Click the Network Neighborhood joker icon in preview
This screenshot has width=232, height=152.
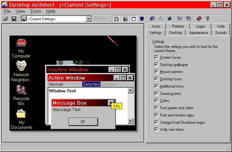[x=21, y=66]
